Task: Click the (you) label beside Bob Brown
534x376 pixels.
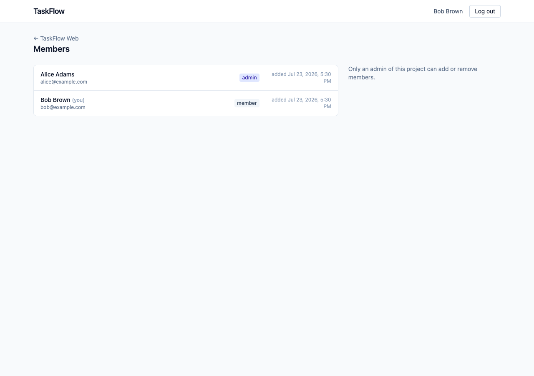Action: [x=78, y=100]
